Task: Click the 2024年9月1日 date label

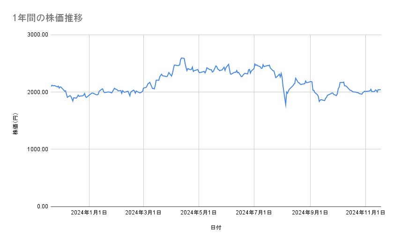Action: click(310, 213)
